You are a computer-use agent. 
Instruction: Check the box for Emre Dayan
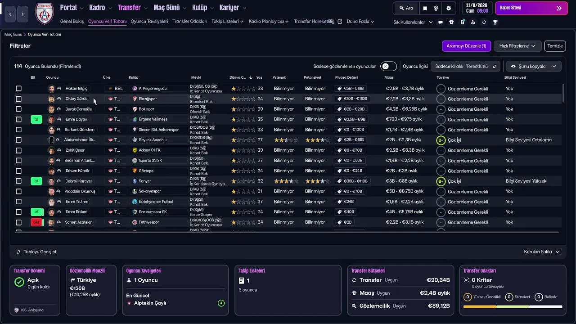coord(18,119)
